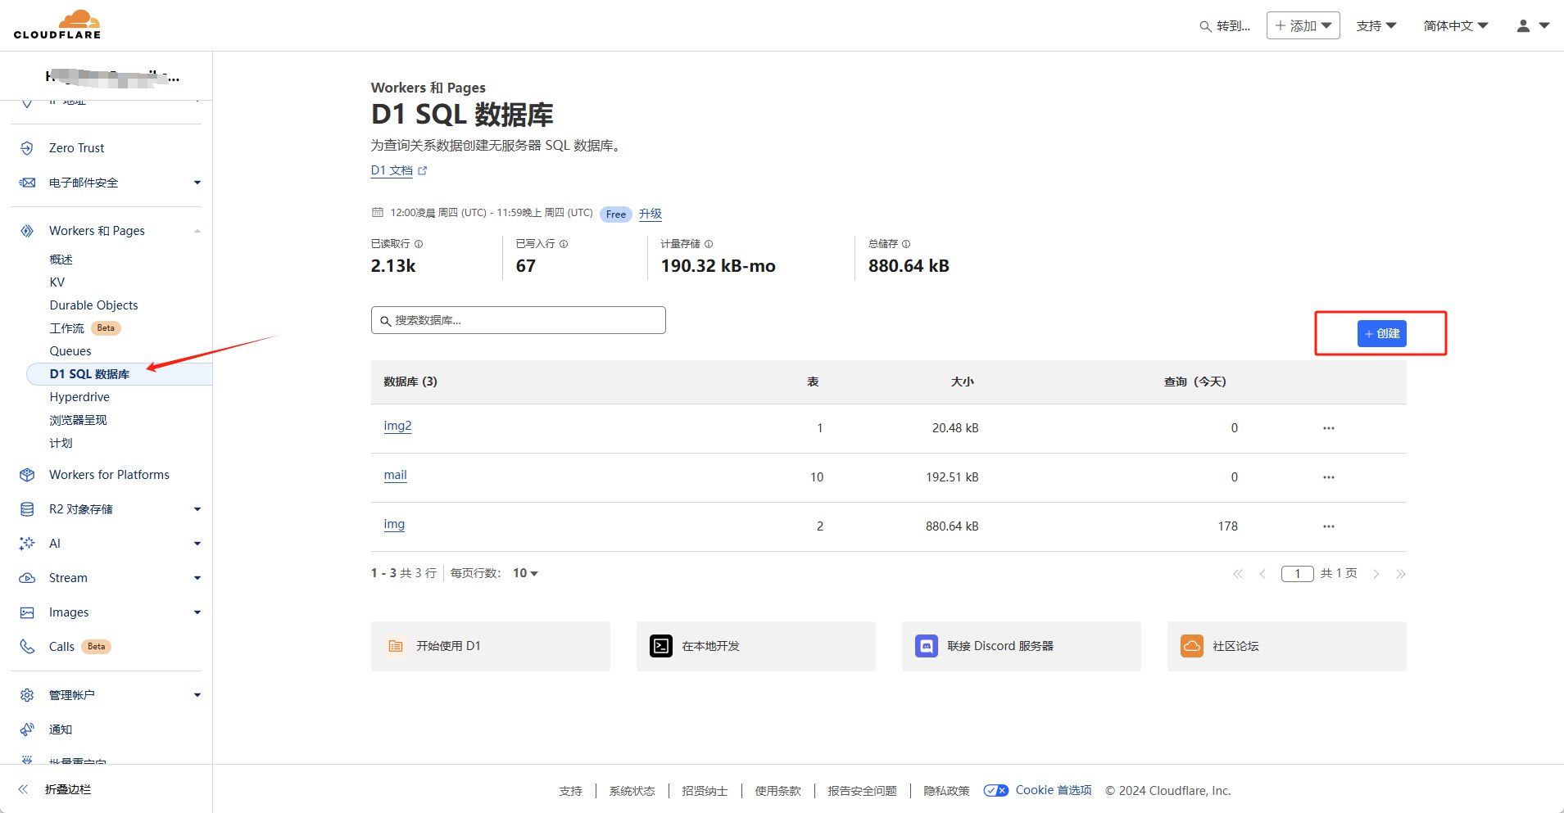Expand the 管理帐户 section arrow
The height and width of the screenshot is (813, 1564).
click(x=197, y=695)
